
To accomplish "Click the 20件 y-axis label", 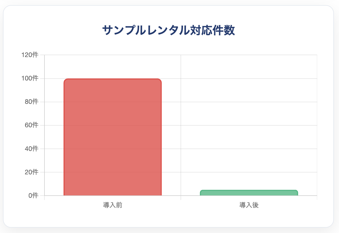I will tap(31, 172).
